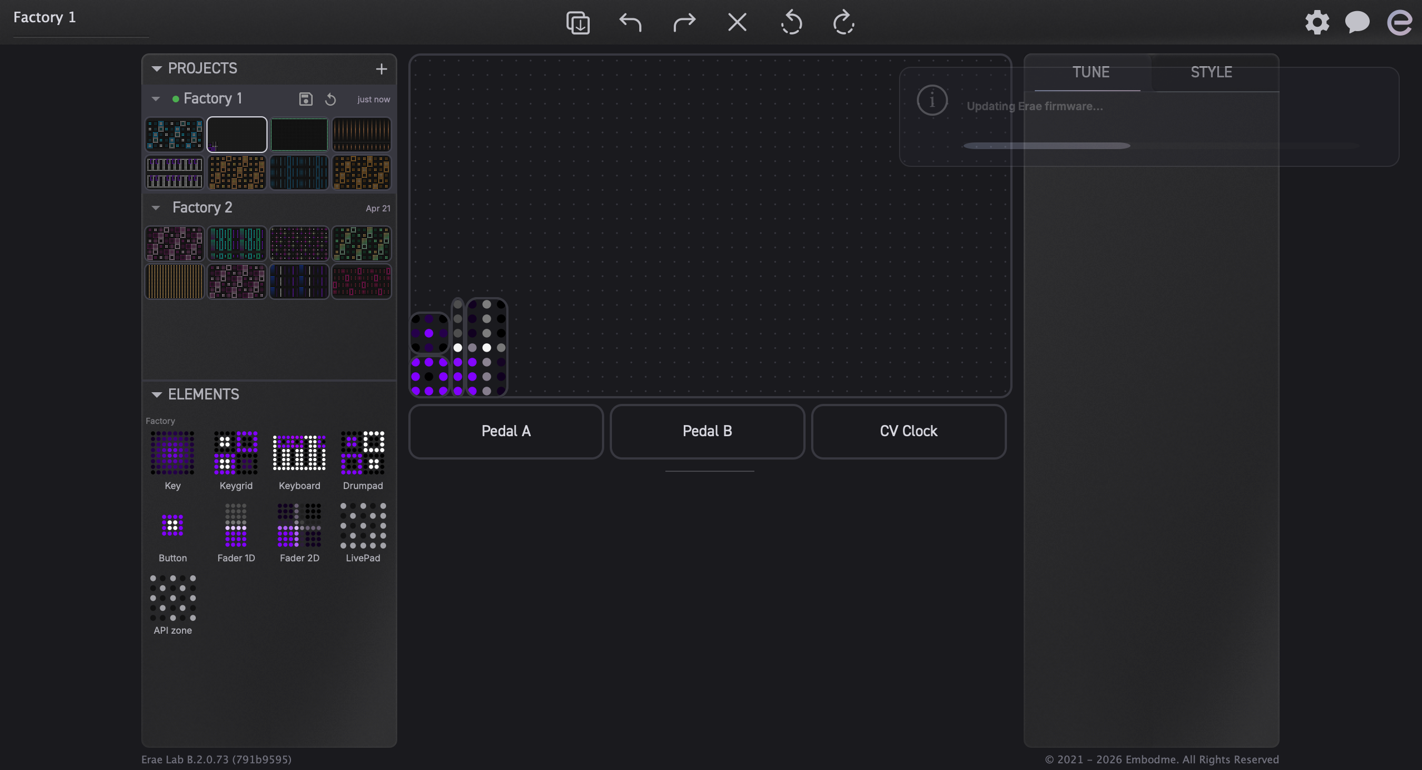Save the Factory 1 project
Viewport: 1422px width, 770px height.
tap(305, 99)
